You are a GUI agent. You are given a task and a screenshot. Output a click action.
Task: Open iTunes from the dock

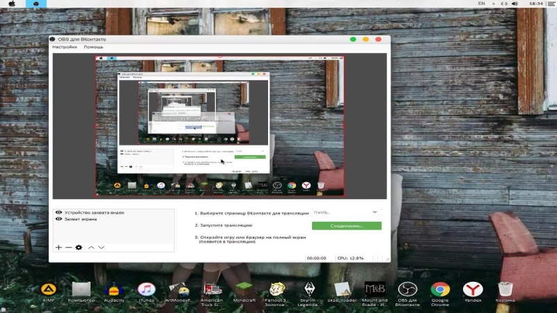[x=146, y=292]
